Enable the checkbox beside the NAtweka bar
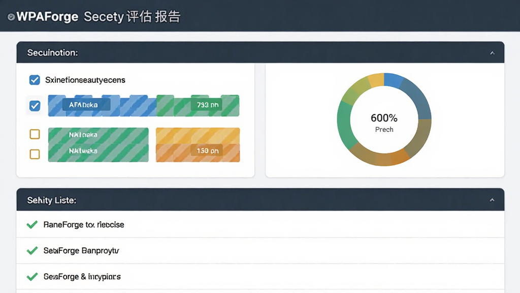 coord(35,154)
